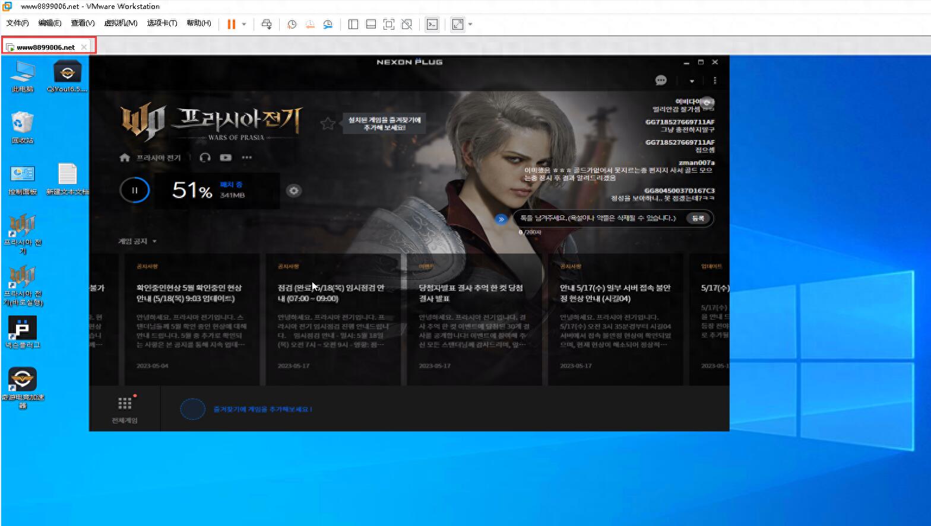Click the stretch guest display icon
The height and width of the screenshot is (526, 931).
point(458,24)
